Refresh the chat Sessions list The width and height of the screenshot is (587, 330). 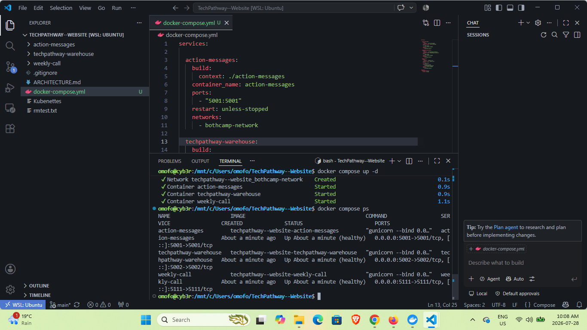click(x=544, y=35)
